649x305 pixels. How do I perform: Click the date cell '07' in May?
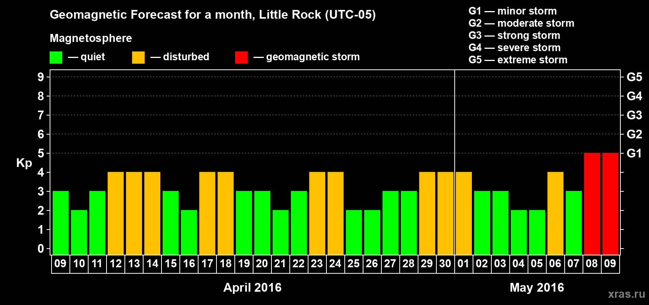(574, 264)
